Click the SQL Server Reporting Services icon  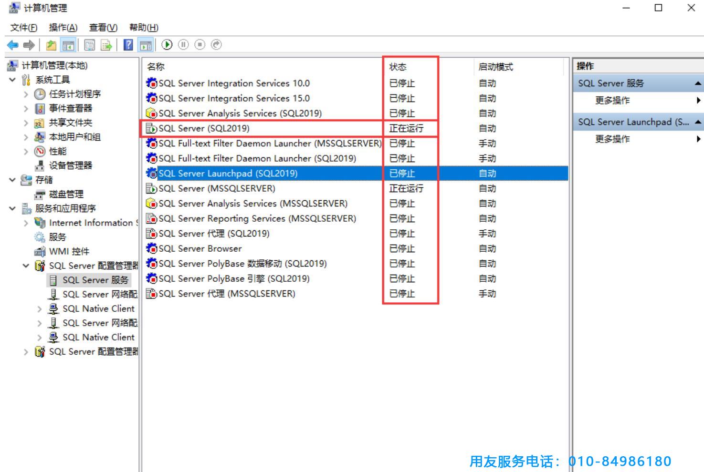pyautogui.click(x=152, y=219)
